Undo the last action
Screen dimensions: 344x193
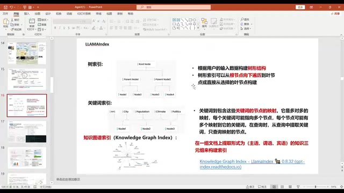pyautogui.click(x=11, y=7)
